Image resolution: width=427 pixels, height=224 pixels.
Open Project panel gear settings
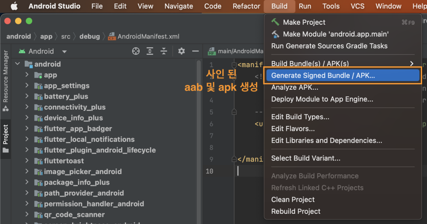pyautogui.click(x=181, y=51)
